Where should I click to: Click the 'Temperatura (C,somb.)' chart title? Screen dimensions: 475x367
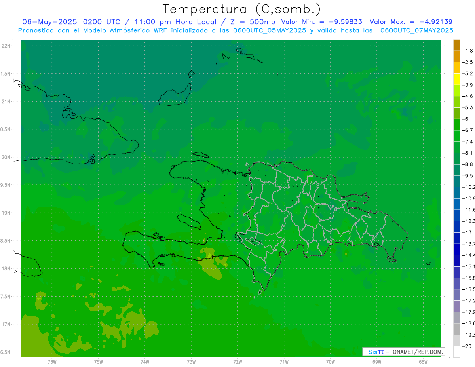[x=241, y=9]
